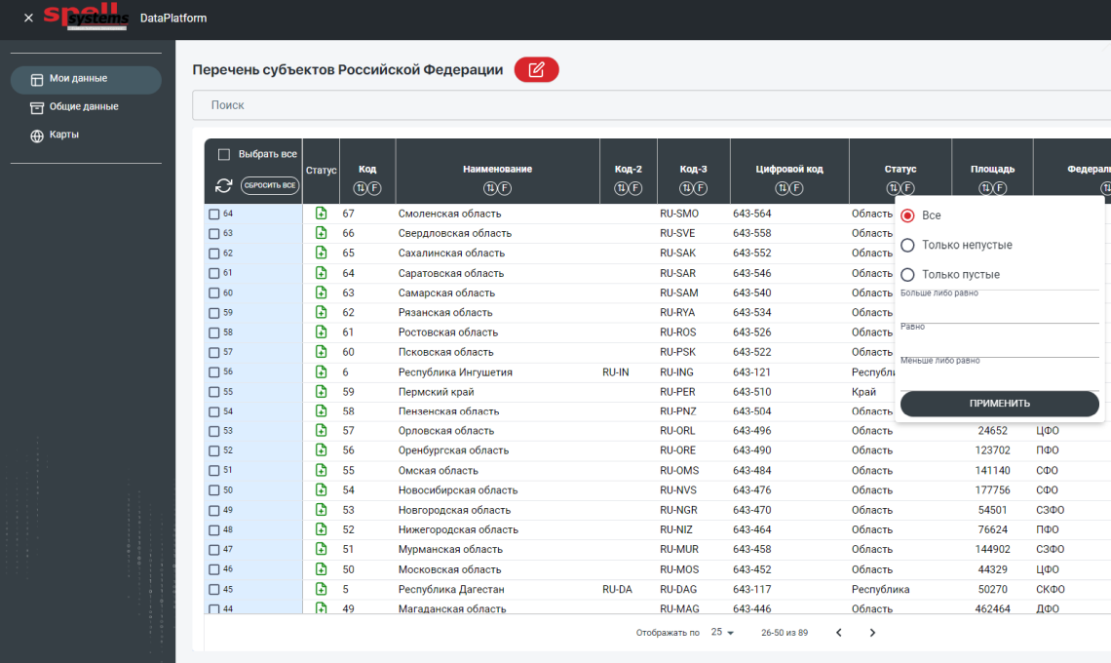The width and height of the screenshot is (1111, 663).
Task: Tick the checkbox for row 64
Action: tap(214, 214)
